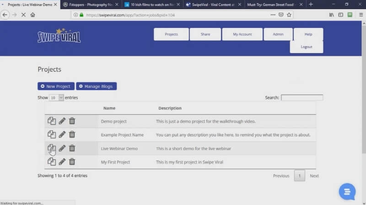This screenshot has height=205, width=366.
Task: Edit the Demo project with pencil icon
Action: (x=62, y=121)
